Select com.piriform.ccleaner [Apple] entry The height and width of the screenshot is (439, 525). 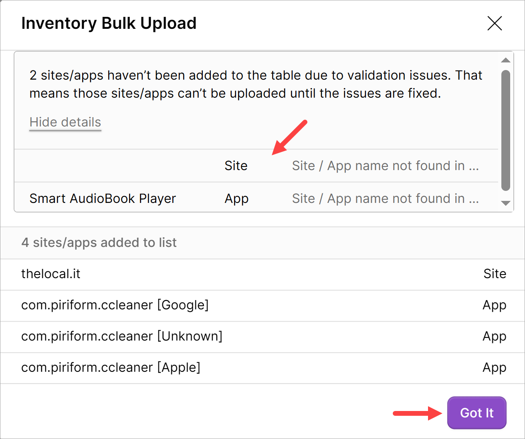pyautogui.click(x=111, y=367)
